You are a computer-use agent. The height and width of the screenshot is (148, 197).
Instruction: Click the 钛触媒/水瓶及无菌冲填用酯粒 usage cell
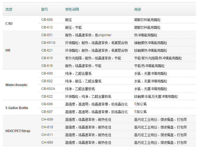(156, 96)
